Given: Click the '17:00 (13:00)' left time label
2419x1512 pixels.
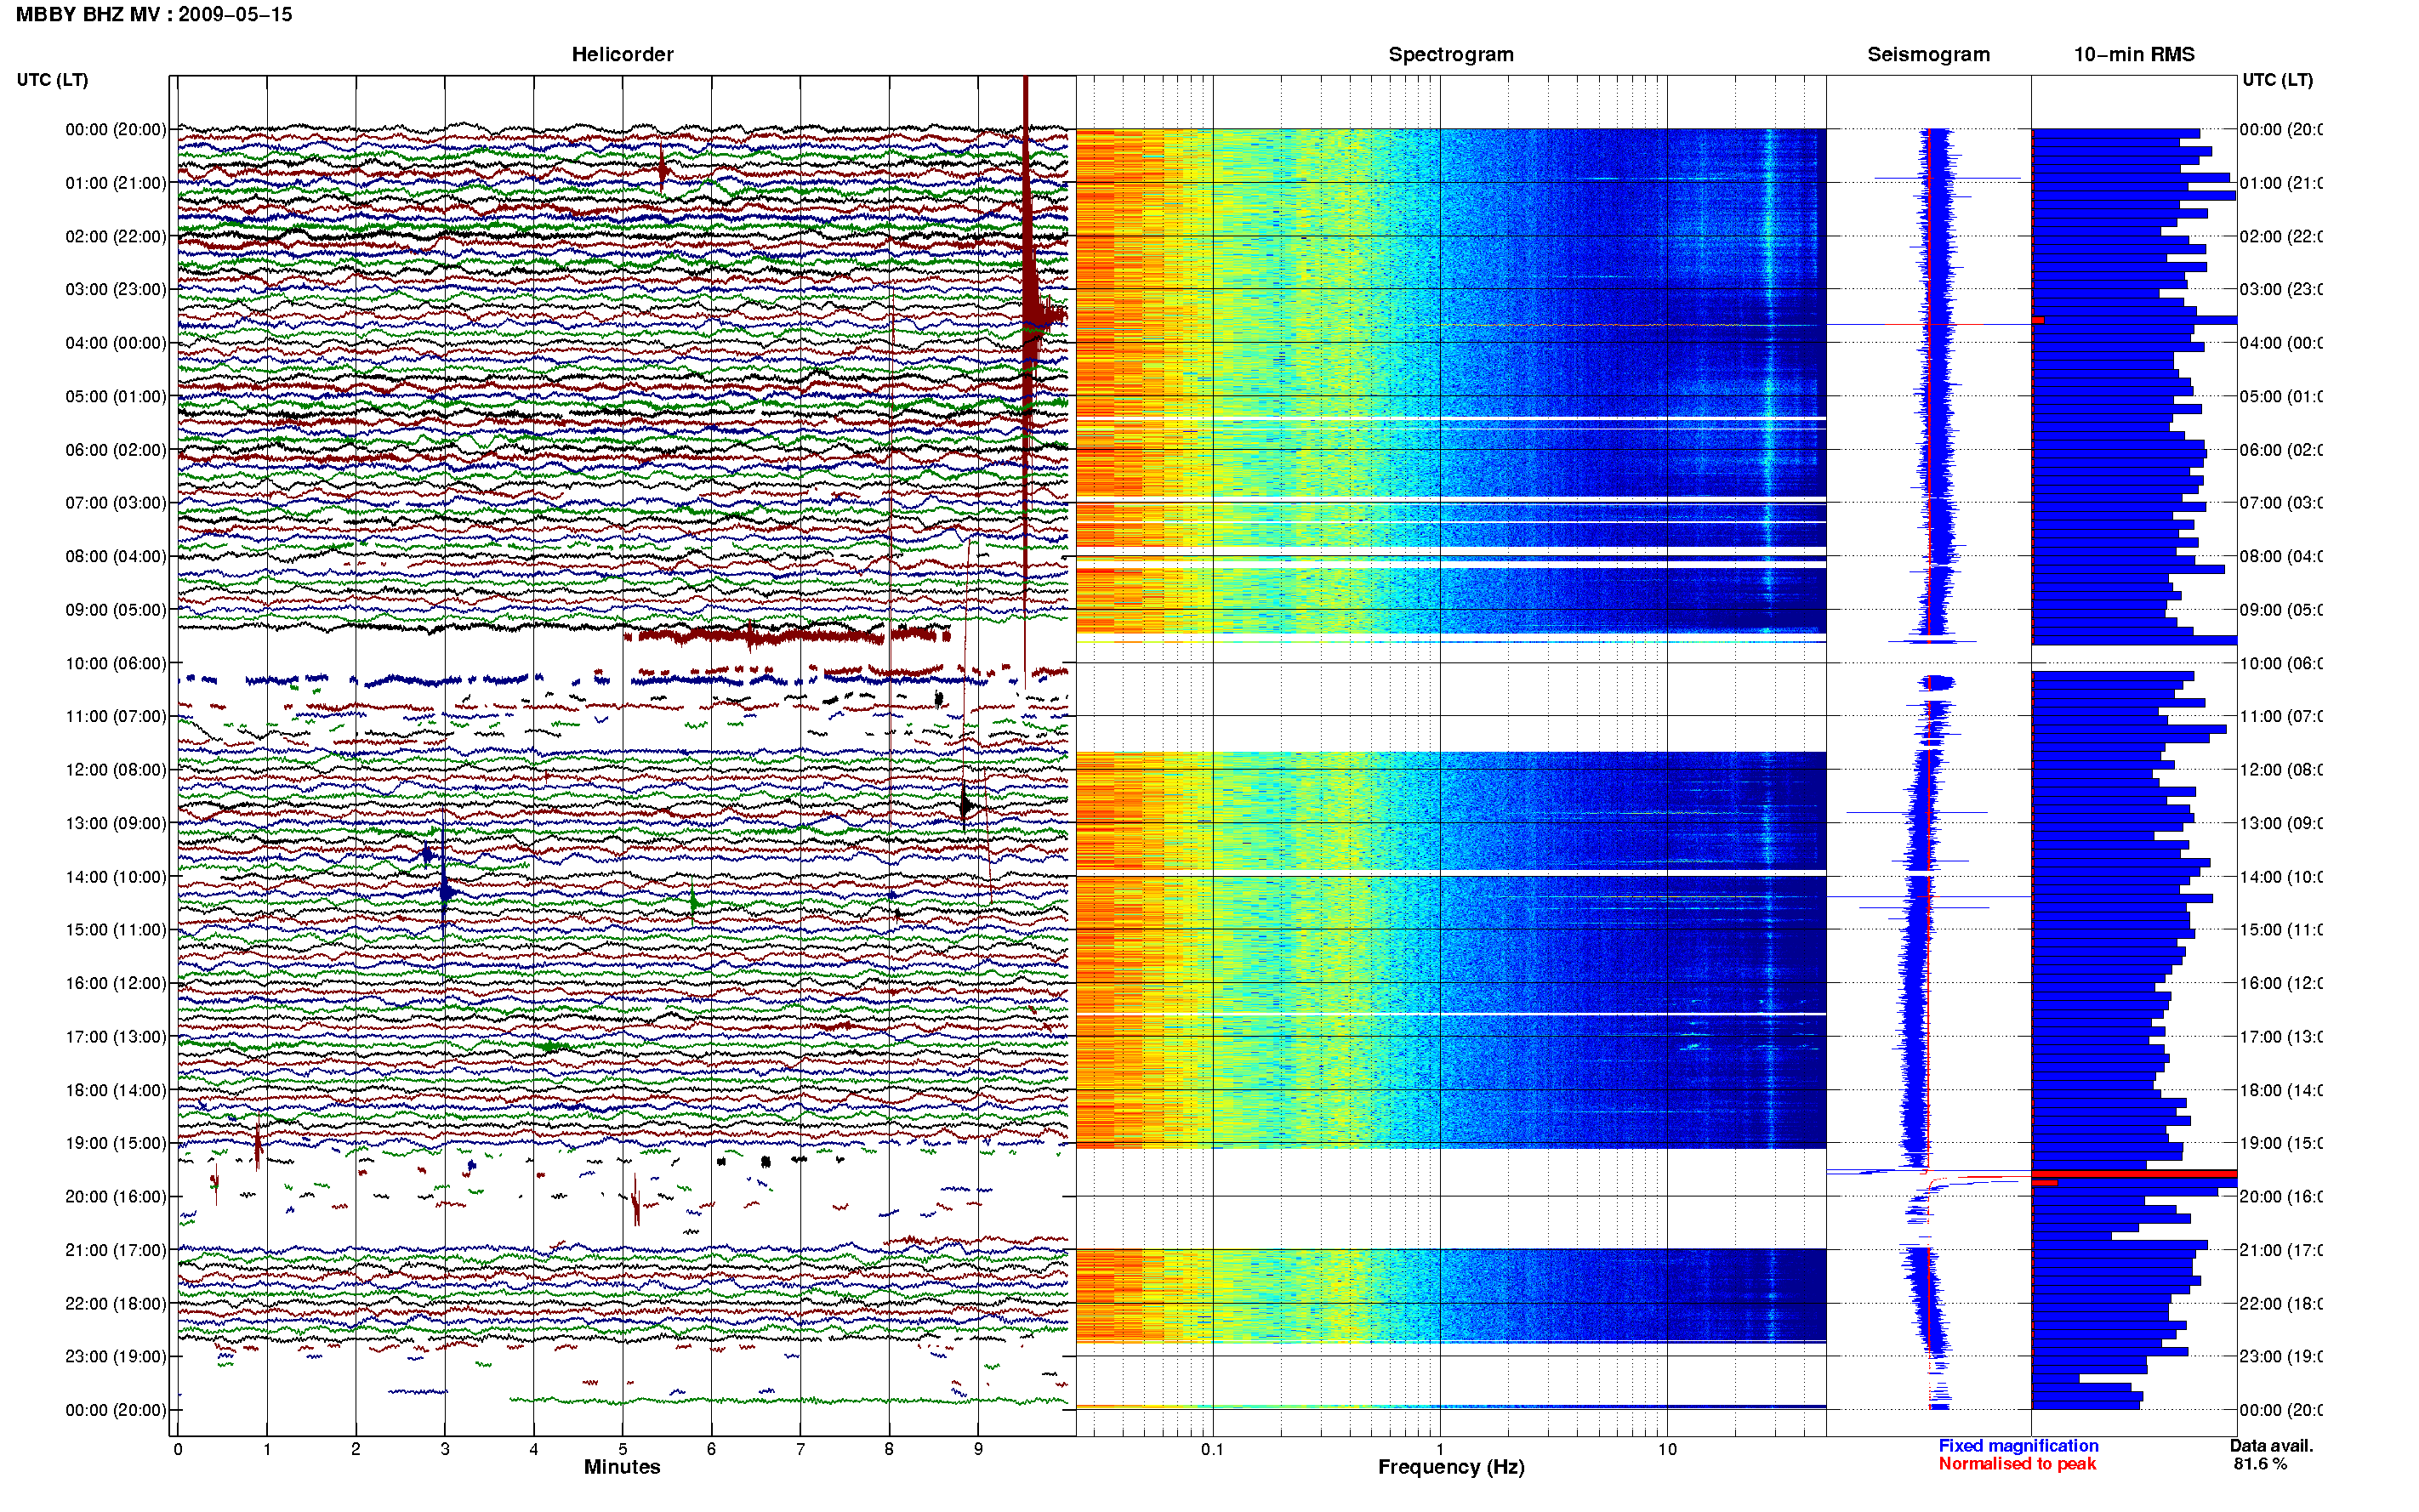Looking at the screenshot, I should [116, 1036].
